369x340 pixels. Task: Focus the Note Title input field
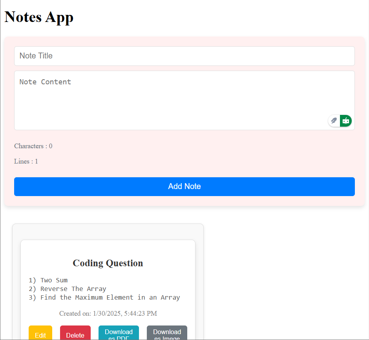pos(184,56)
